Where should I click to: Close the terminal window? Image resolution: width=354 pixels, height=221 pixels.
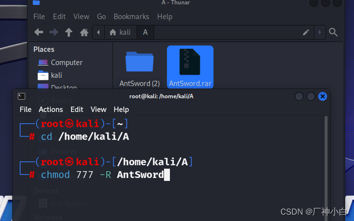(323, 96)
